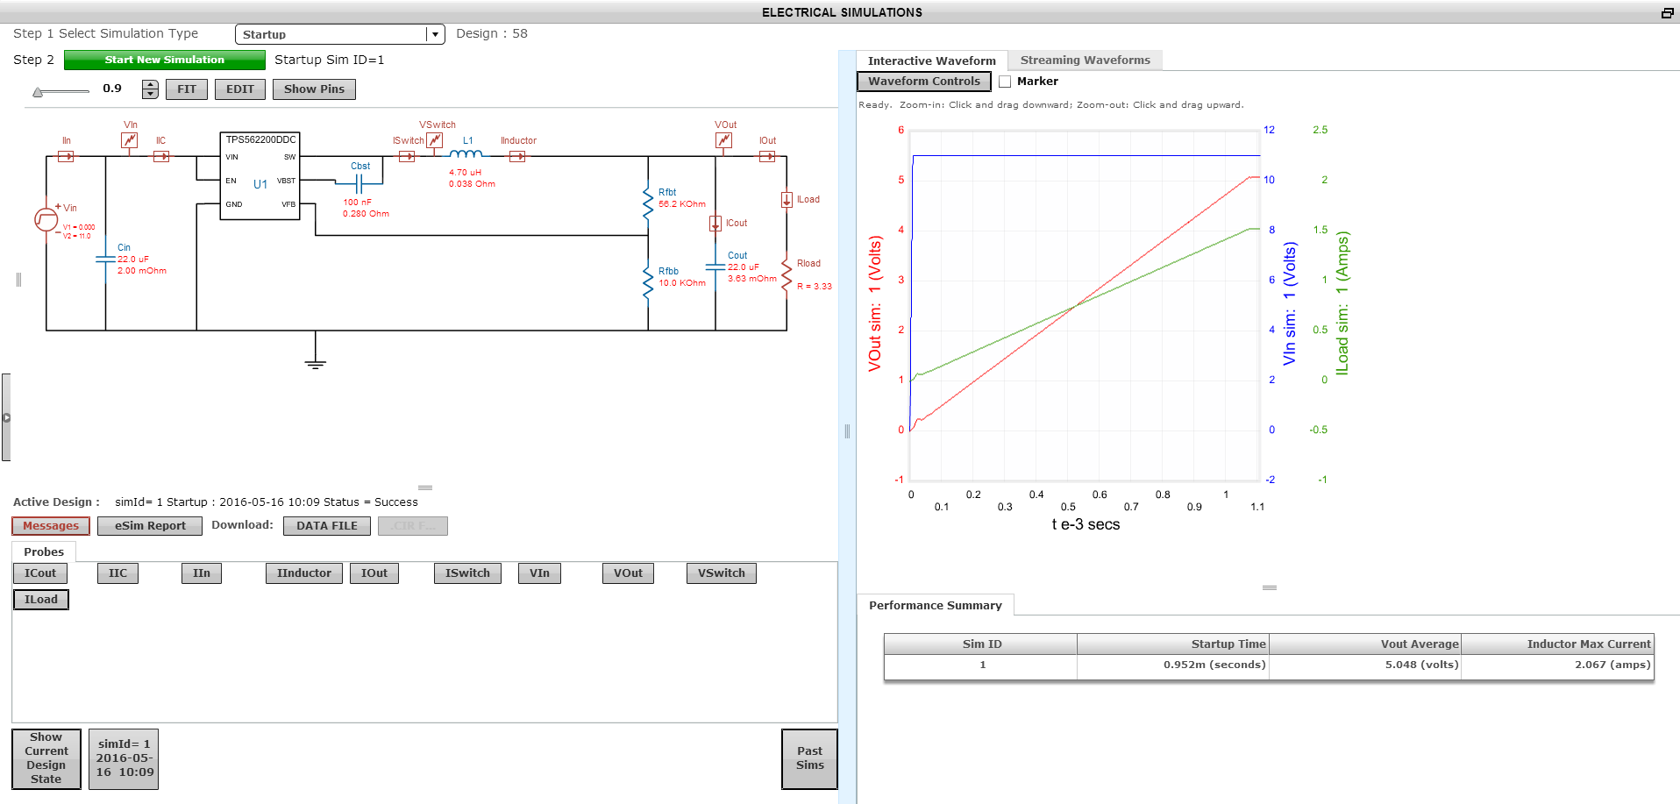This screenshot has width=1680, height=804.
Task: Click the VIn voltage probe icon
Action: pos(130,140)
